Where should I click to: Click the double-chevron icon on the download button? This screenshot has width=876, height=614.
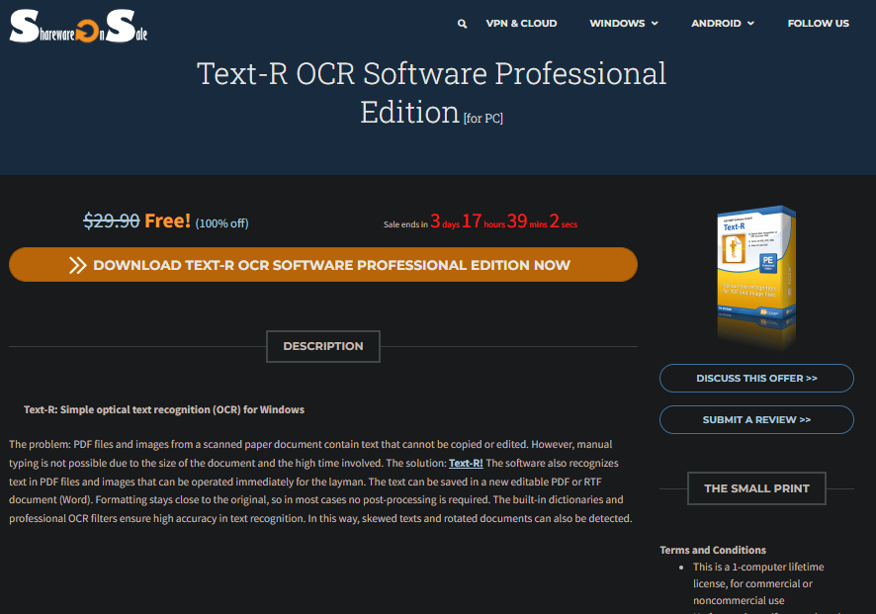point(78,265)
